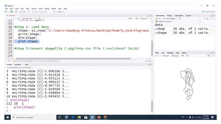Open the data viewer grid icon for shape
Screen dimensions: 221x124
click(212, 33)
